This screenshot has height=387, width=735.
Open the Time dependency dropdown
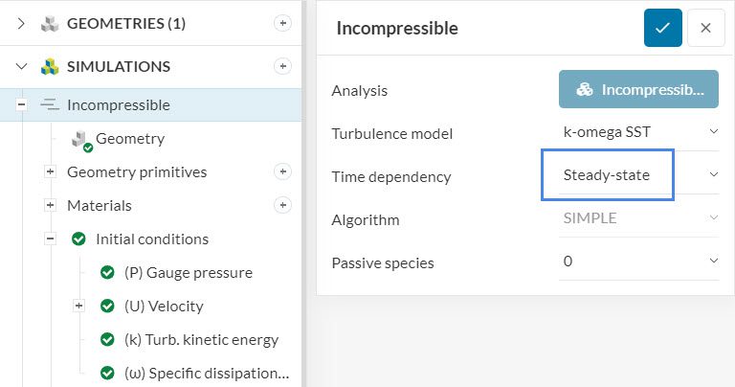tap(638, 175)
